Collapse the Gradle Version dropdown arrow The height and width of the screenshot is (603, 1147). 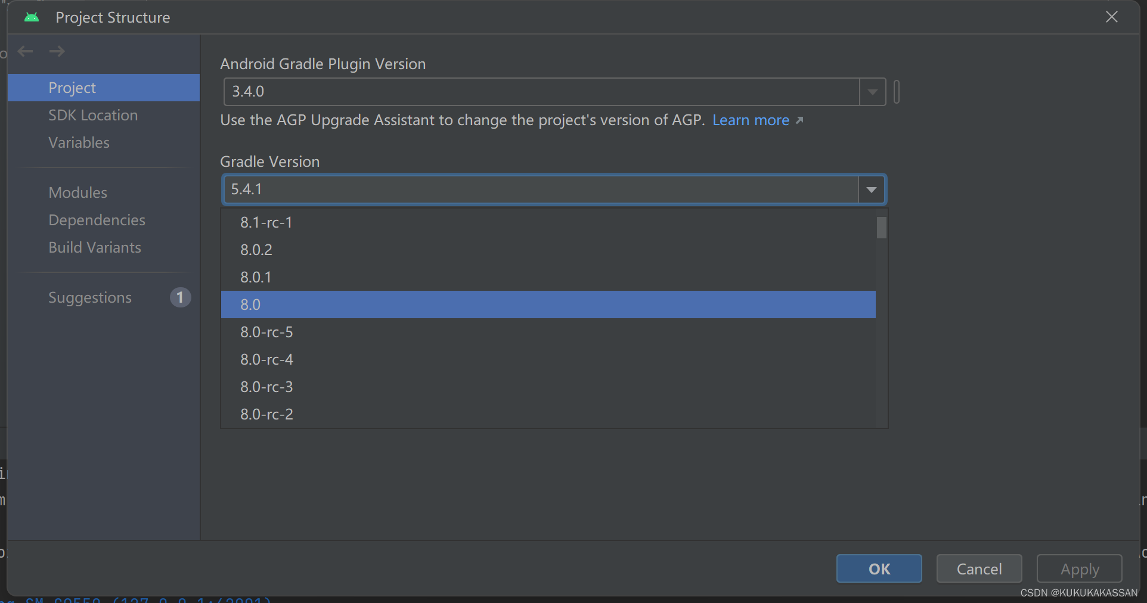click(x=871, y=189)
